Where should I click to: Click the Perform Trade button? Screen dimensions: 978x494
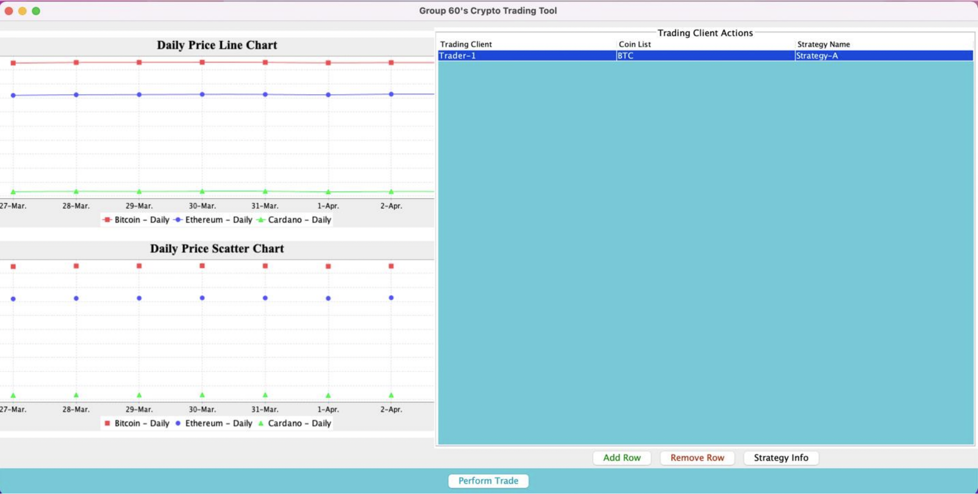488,481
